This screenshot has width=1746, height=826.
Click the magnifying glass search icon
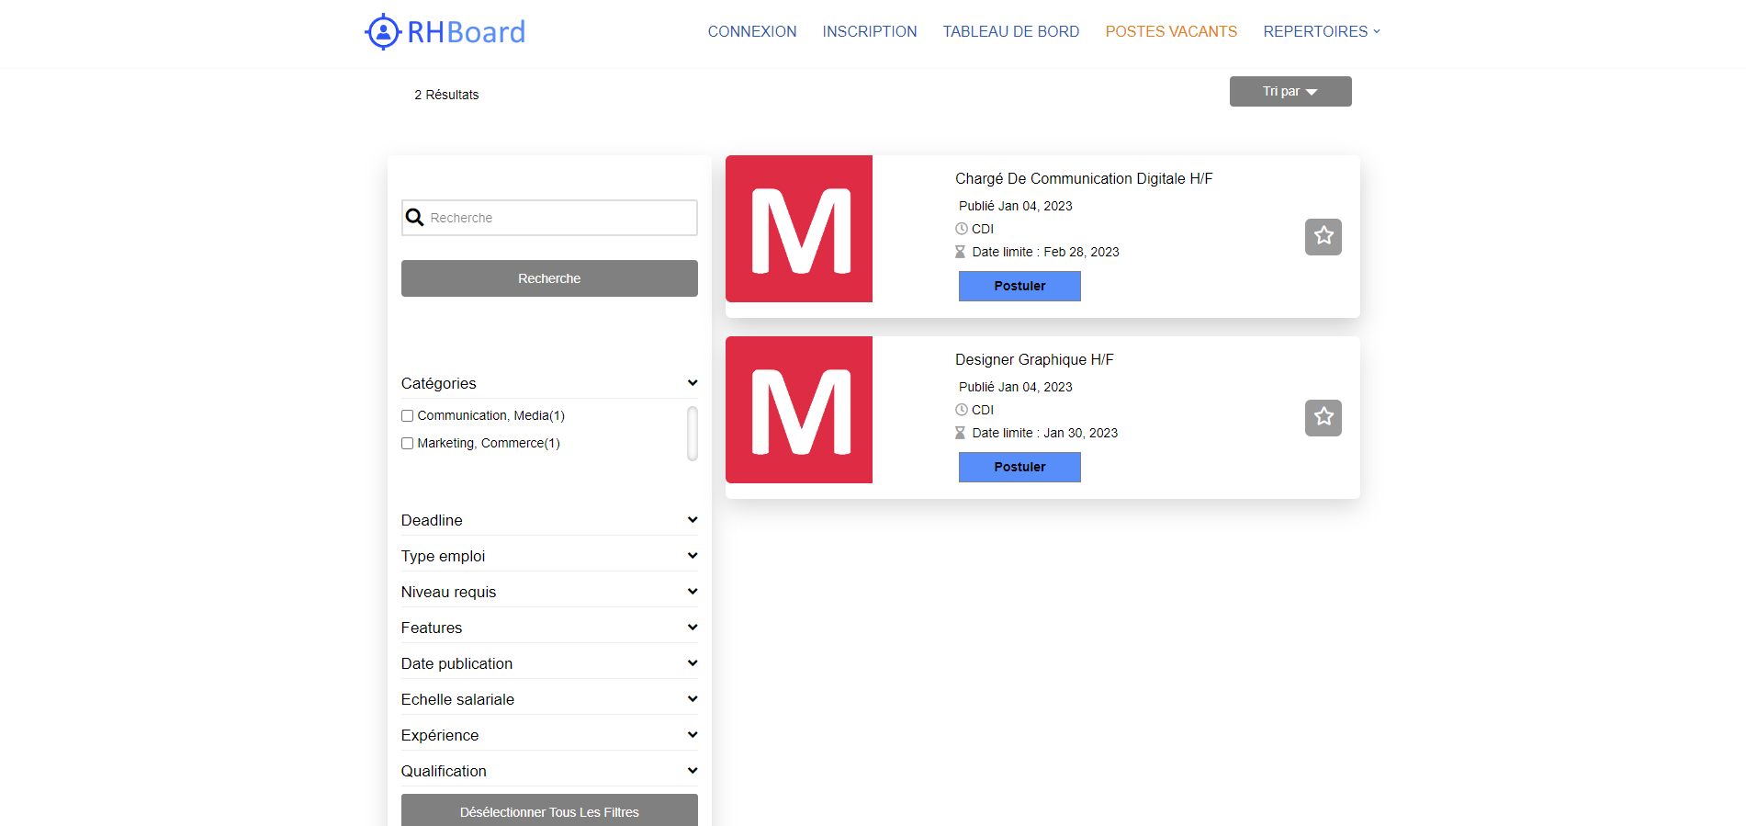point(415,218)
